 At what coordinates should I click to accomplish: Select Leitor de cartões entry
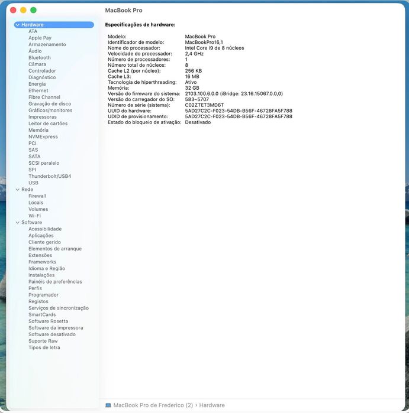click(x=48, y=123)
